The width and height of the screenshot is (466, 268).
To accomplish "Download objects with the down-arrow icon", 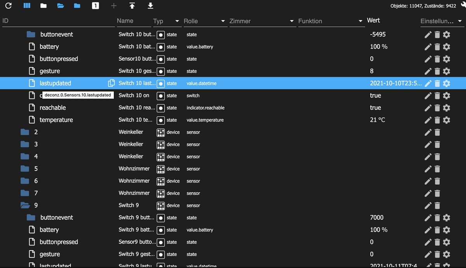I will point(151,5).
